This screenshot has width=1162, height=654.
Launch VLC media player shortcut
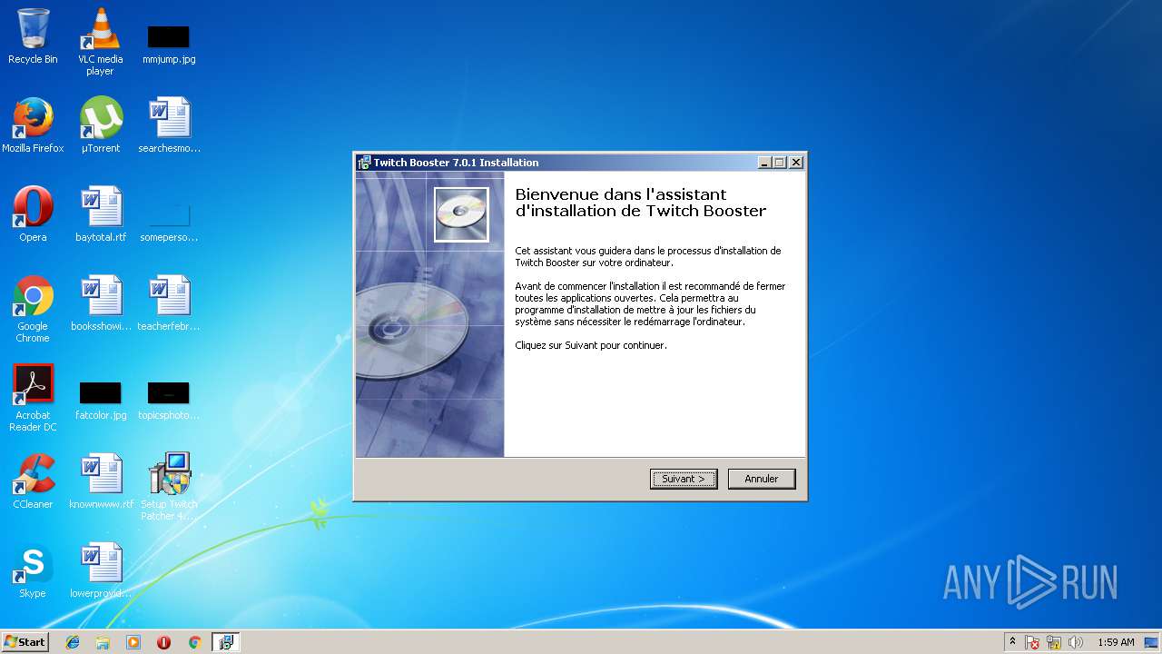100,42
